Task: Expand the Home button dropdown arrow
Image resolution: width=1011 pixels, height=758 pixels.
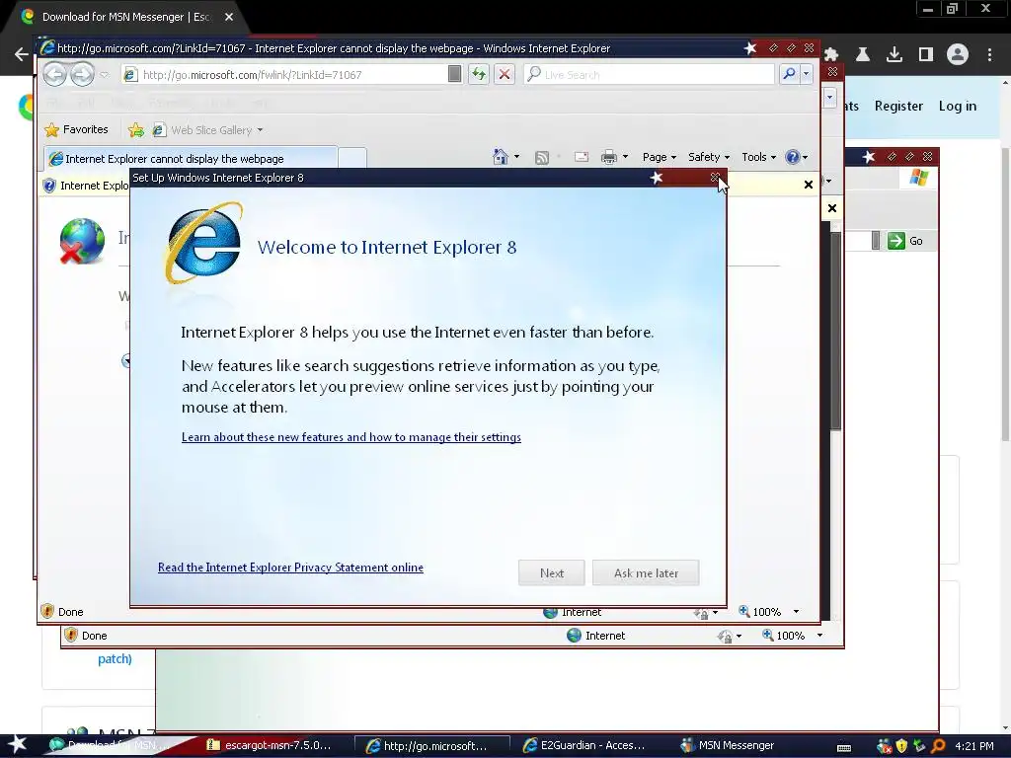Action: pos(516,157)
